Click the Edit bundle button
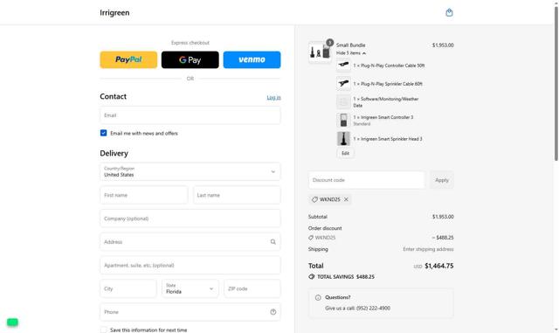 click(345, 154)
